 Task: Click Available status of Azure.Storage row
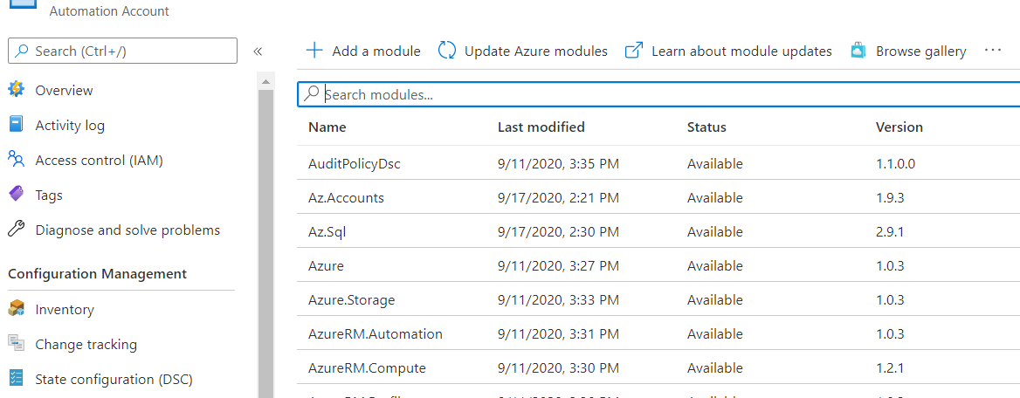pos(715,300)
